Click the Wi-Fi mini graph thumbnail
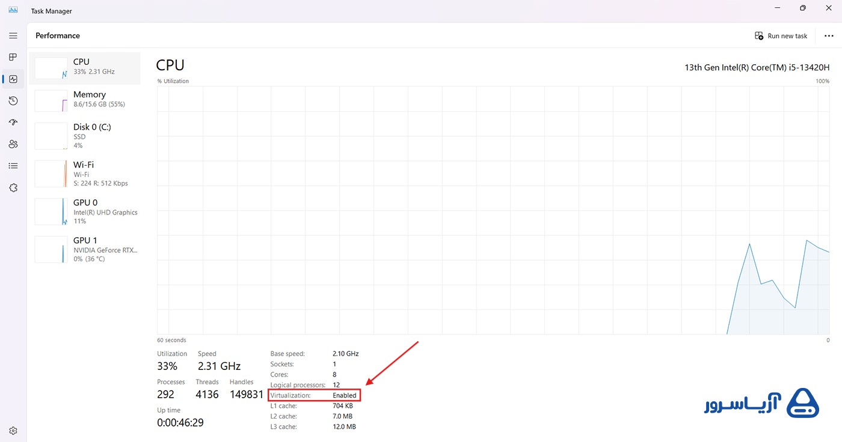 point(51,174)
